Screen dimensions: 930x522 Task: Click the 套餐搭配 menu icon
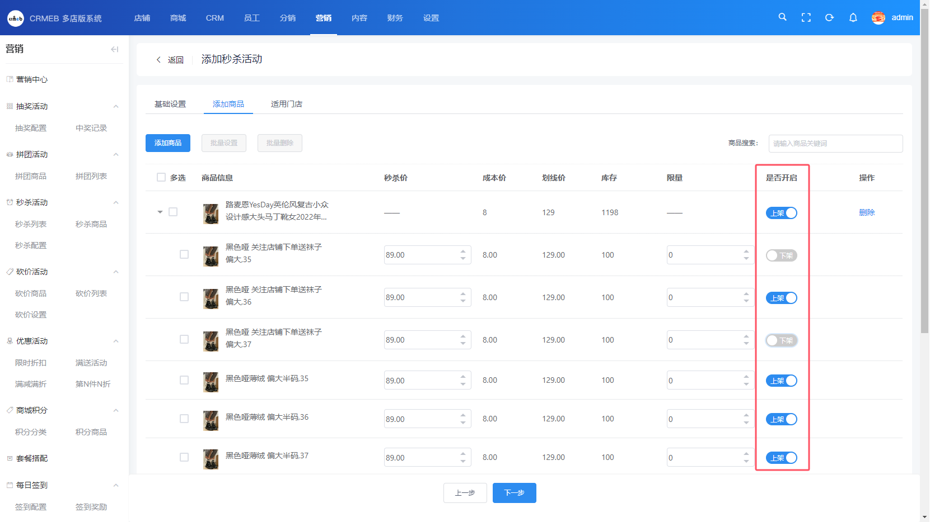pyautogui.click(x=10, y=458)
